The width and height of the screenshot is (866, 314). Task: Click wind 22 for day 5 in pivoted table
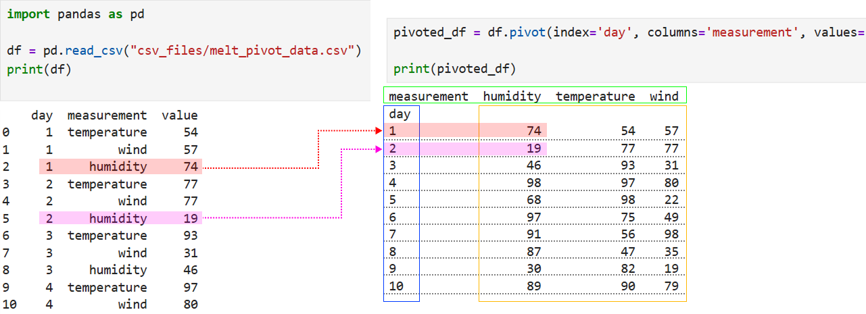tap(671, 201)
